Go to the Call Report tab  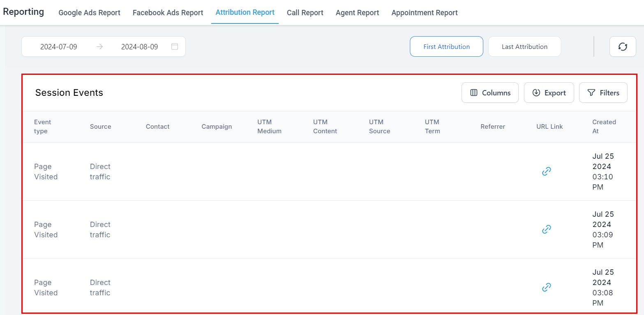coord(305,13)
